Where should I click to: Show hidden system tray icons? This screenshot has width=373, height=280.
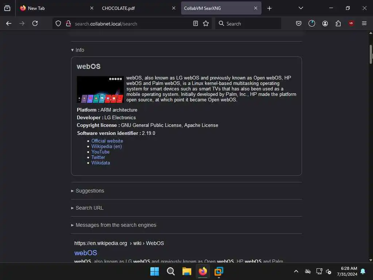296,271
